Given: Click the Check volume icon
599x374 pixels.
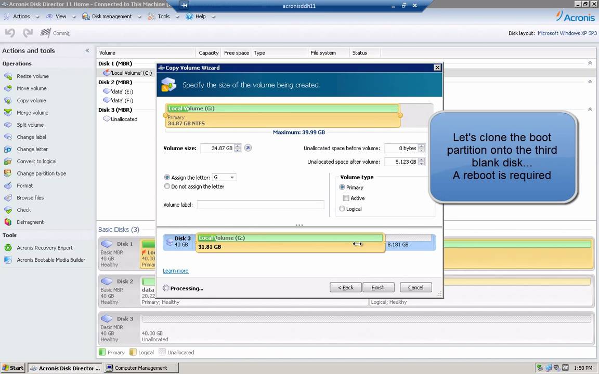Looking at the screenshot, I should point(8,210).
